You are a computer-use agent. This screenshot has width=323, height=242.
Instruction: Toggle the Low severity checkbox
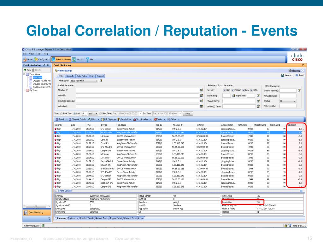(244, 90)
